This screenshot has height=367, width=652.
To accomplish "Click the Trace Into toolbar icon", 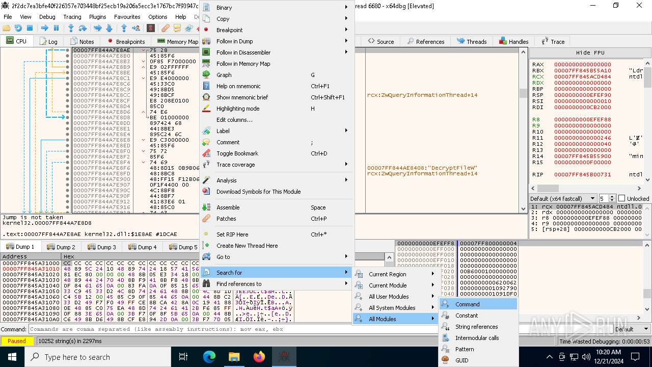I will [x=98, y=28].
